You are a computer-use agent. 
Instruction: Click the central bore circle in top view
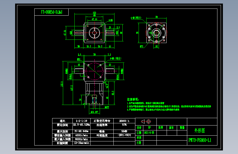tap(94, 33)
